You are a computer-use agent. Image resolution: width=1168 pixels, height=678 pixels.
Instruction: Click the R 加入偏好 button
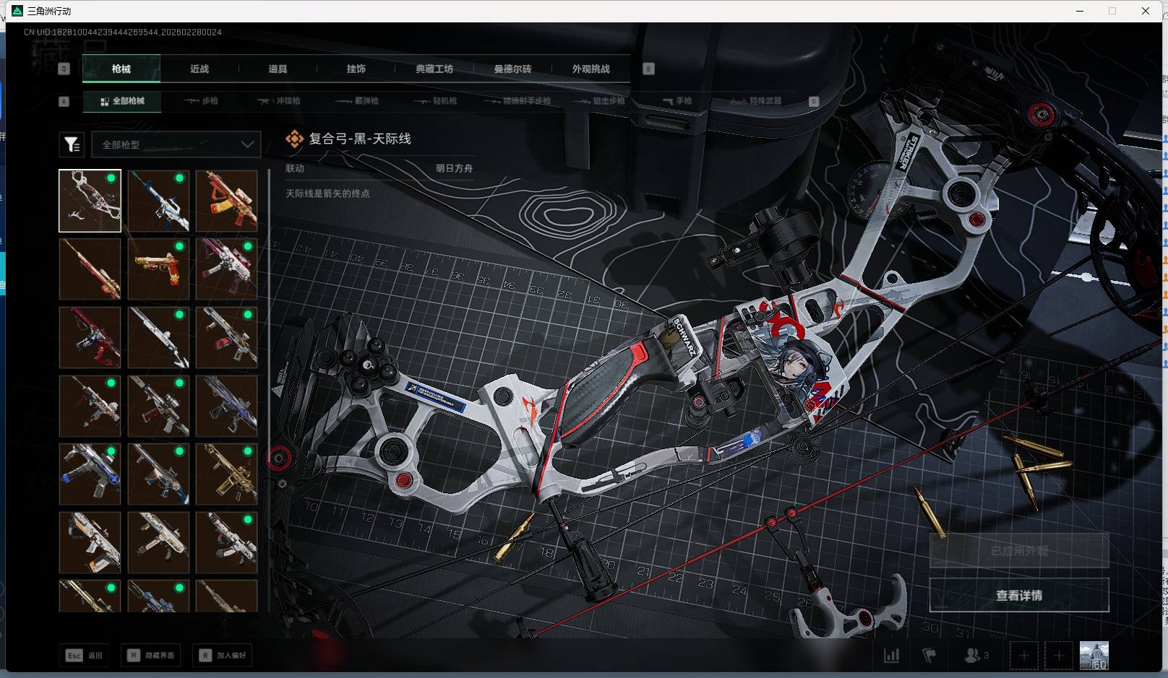223,656
